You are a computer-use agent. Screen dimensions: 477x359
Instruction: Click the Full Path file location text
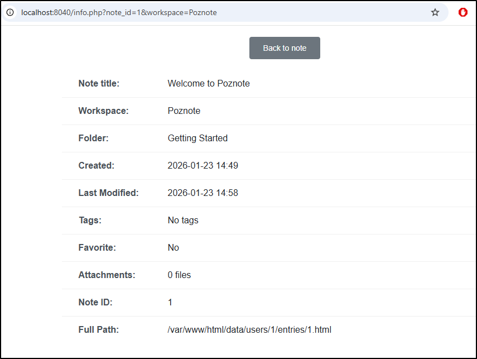pos(249,330)
